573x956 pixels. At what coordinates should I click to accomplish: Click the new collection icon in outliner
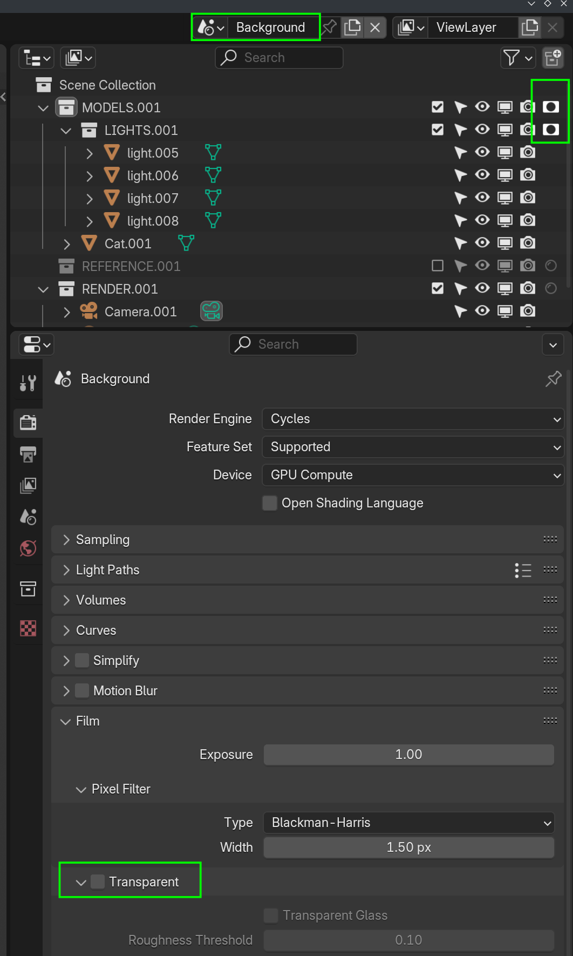[552, 58]
